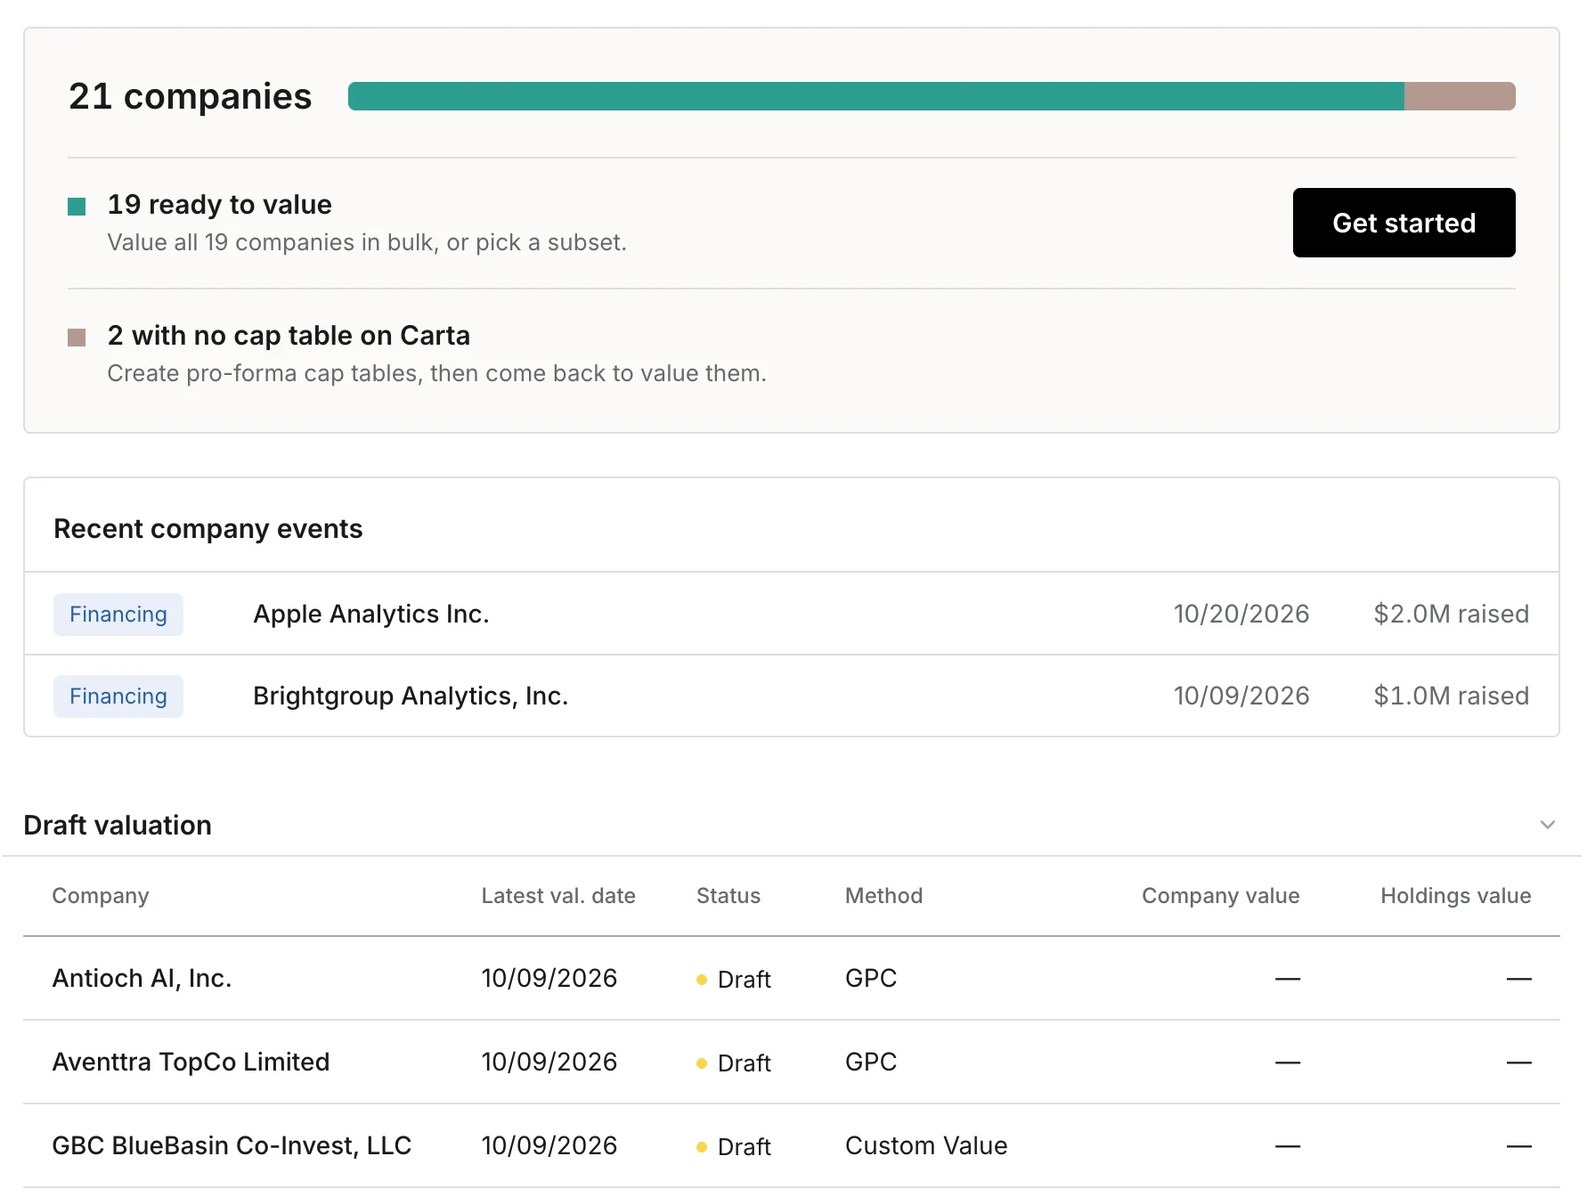Open Apple Analytics Inc. event

[x=792, y=614]
